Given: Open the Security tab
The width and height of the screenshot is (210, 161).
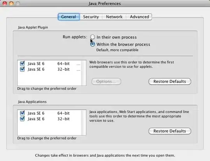Looking at the screenshot, I should point(91,17).
